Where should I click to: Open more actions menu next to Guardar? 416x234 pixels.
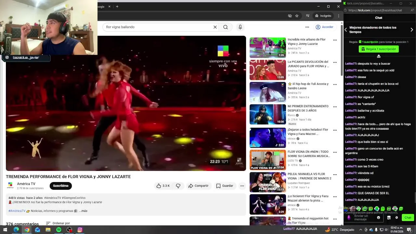(242, 186)
